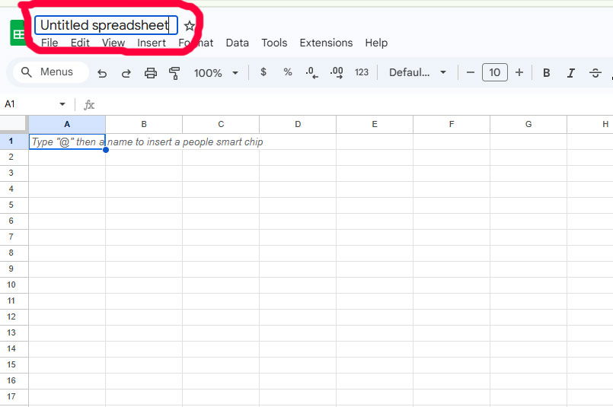Image resolution: width=613 pixels, height=407 pixels.
Task: Decrease decimal places
Action: tap(311, 72)
